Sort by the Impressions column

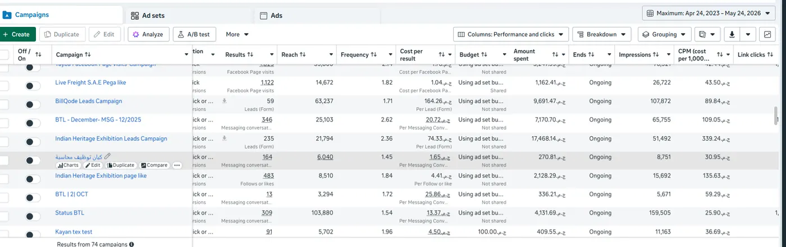pyautogui.click(x=656, y=54)
